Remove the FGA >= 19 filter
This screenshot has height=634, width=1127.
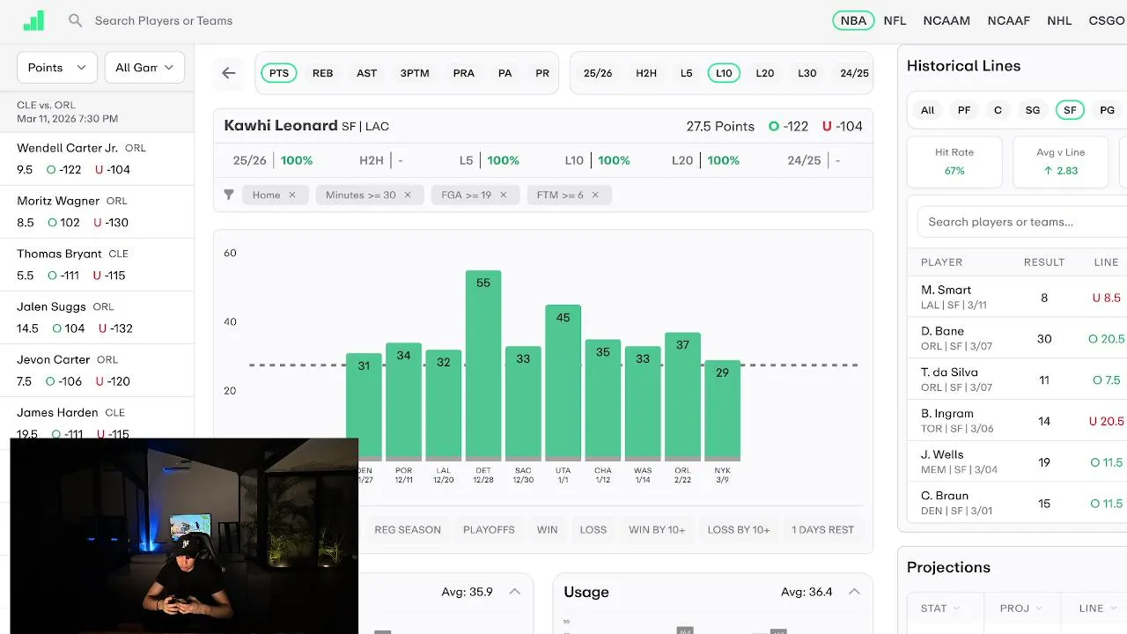point(504,195)
